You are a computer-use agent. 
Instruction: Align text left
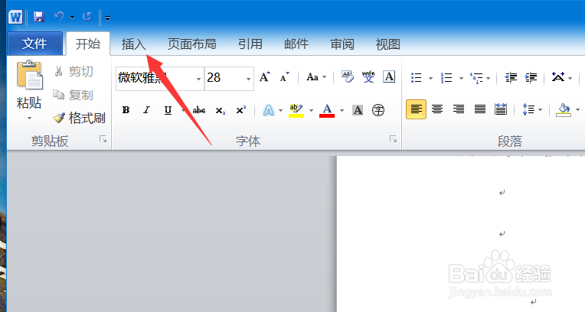click(417, 109)
